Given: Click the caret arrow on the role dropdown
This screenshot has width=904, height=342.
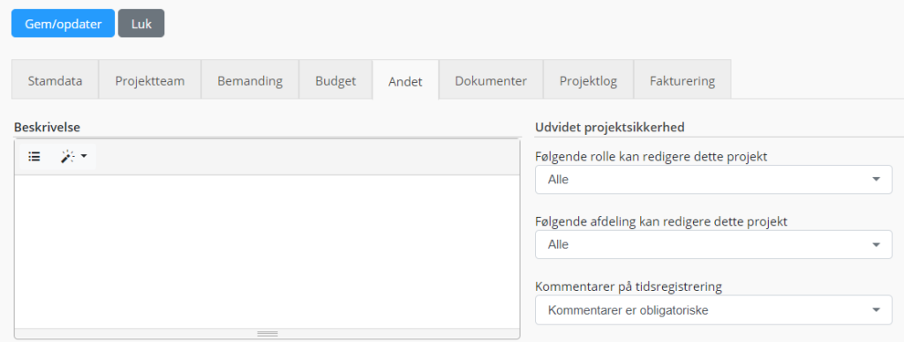Looking at the screenshot, I should pyautogui.click(x=877, y=180).
